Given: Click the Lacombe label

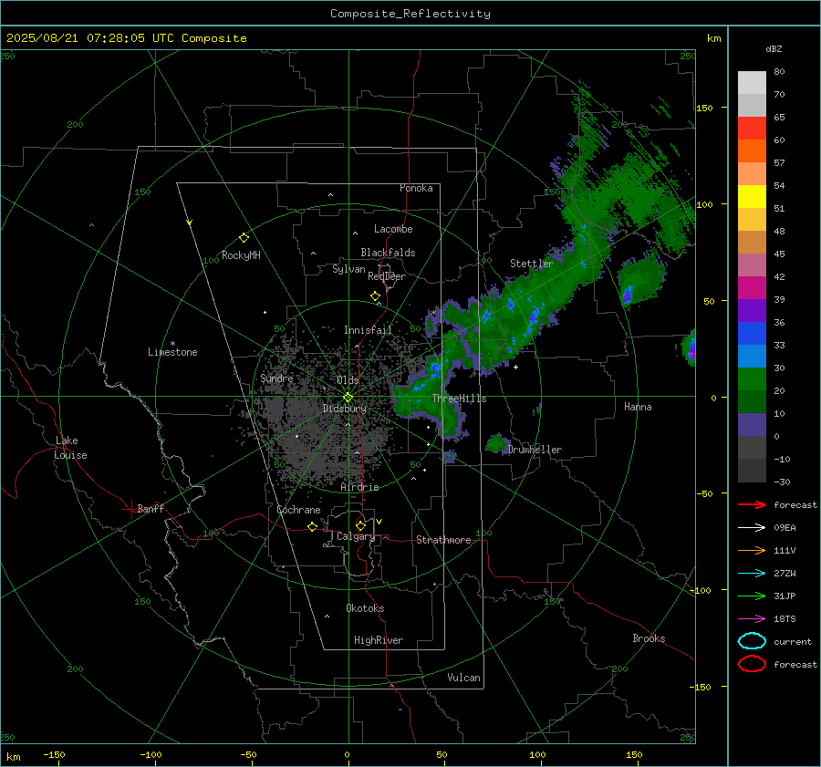Looking at the screenshot, I should [393, 229].
